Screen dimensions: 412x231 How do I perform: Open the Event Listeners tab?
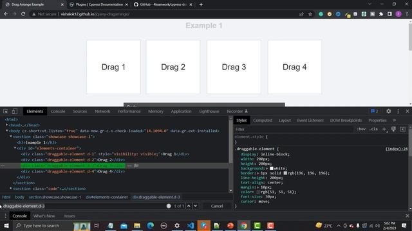pyautogui.click(x=310, y=120)
